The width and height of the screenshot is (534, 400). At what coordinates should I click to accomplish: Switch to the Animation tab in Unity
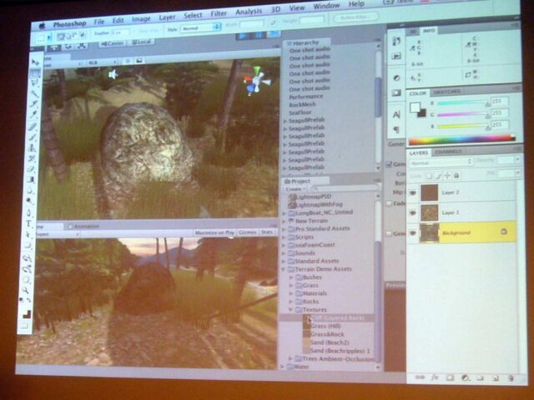[83, 226]
